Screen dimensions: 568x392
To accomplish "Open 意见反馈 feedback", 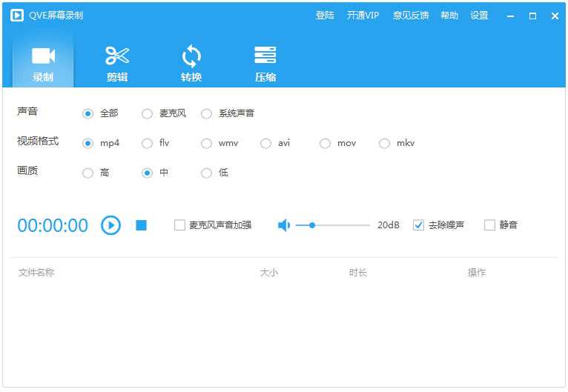I will click(x=411, y=16).
